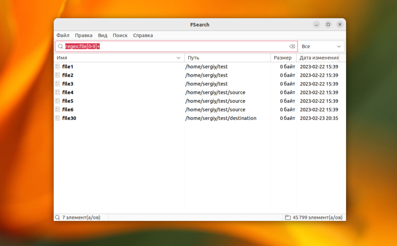The image size is (397, 246).
Task: Open the Справка menu
Action: (143, 35)
